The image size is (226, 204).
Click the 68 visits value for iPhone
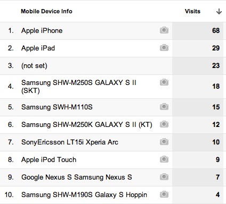216,30
